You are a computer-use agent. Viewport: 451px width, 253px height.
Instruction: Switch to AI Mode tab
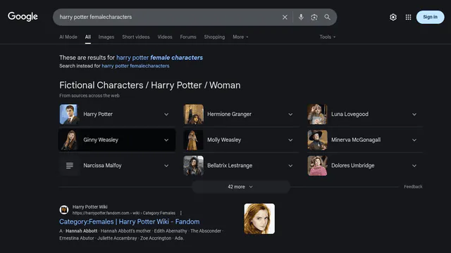point(68,37)
